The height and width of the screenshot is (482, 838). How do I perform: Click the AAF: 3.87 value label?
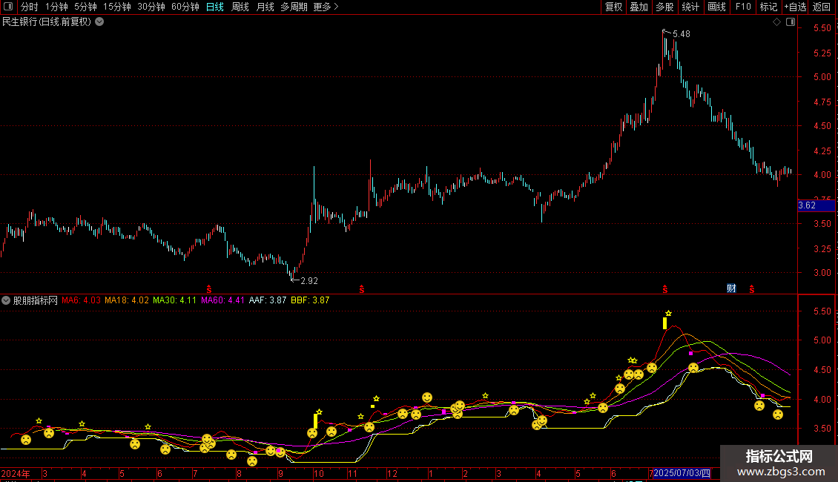coord(268,300)
